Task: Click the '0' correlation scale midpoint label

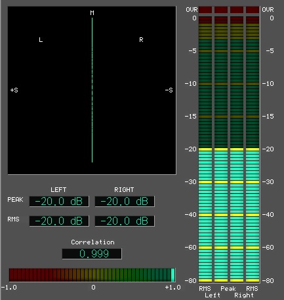Action: (93, 288)
